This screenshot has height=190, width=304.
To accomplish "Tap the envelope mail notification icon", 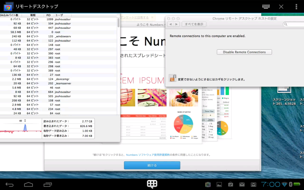I will 242,184.
